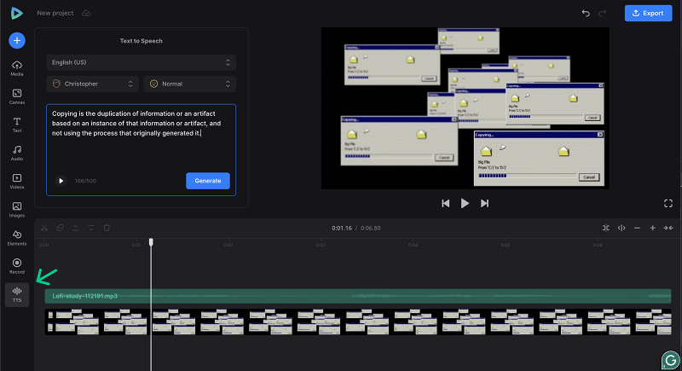This screenshot has height=371, width=682.
Task: Click the current time 0:01.16 readout
Action: pyautogui.click(x=342, y=228)
